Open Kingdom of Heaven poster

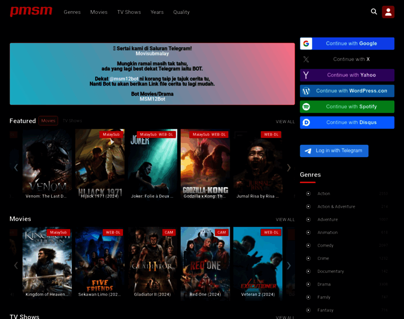click(47, 263)
